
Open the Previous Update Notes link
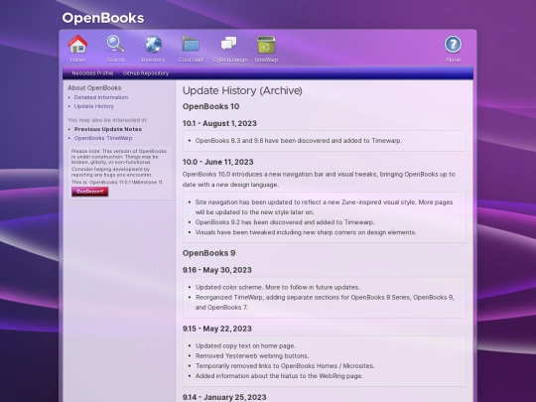(x=108, y=129)
